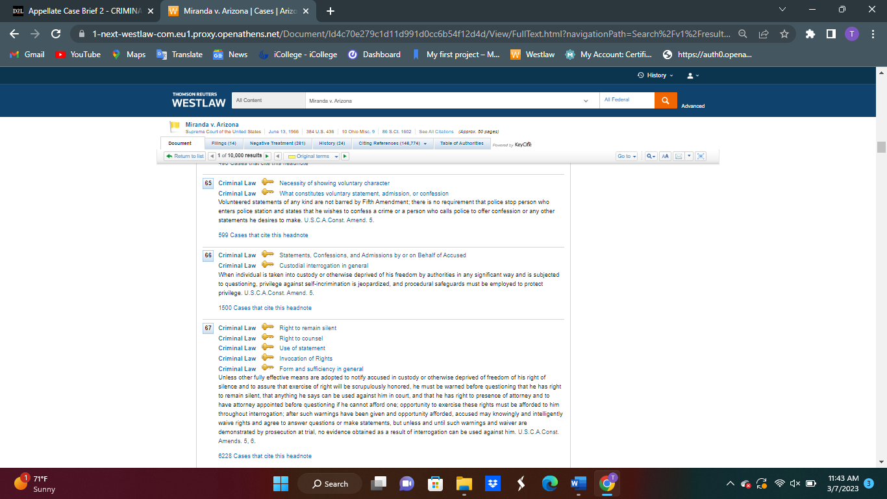Viewport: 887px width, 499px height.
Task: Click the History clock icon
Action: (x=642, y=75)
